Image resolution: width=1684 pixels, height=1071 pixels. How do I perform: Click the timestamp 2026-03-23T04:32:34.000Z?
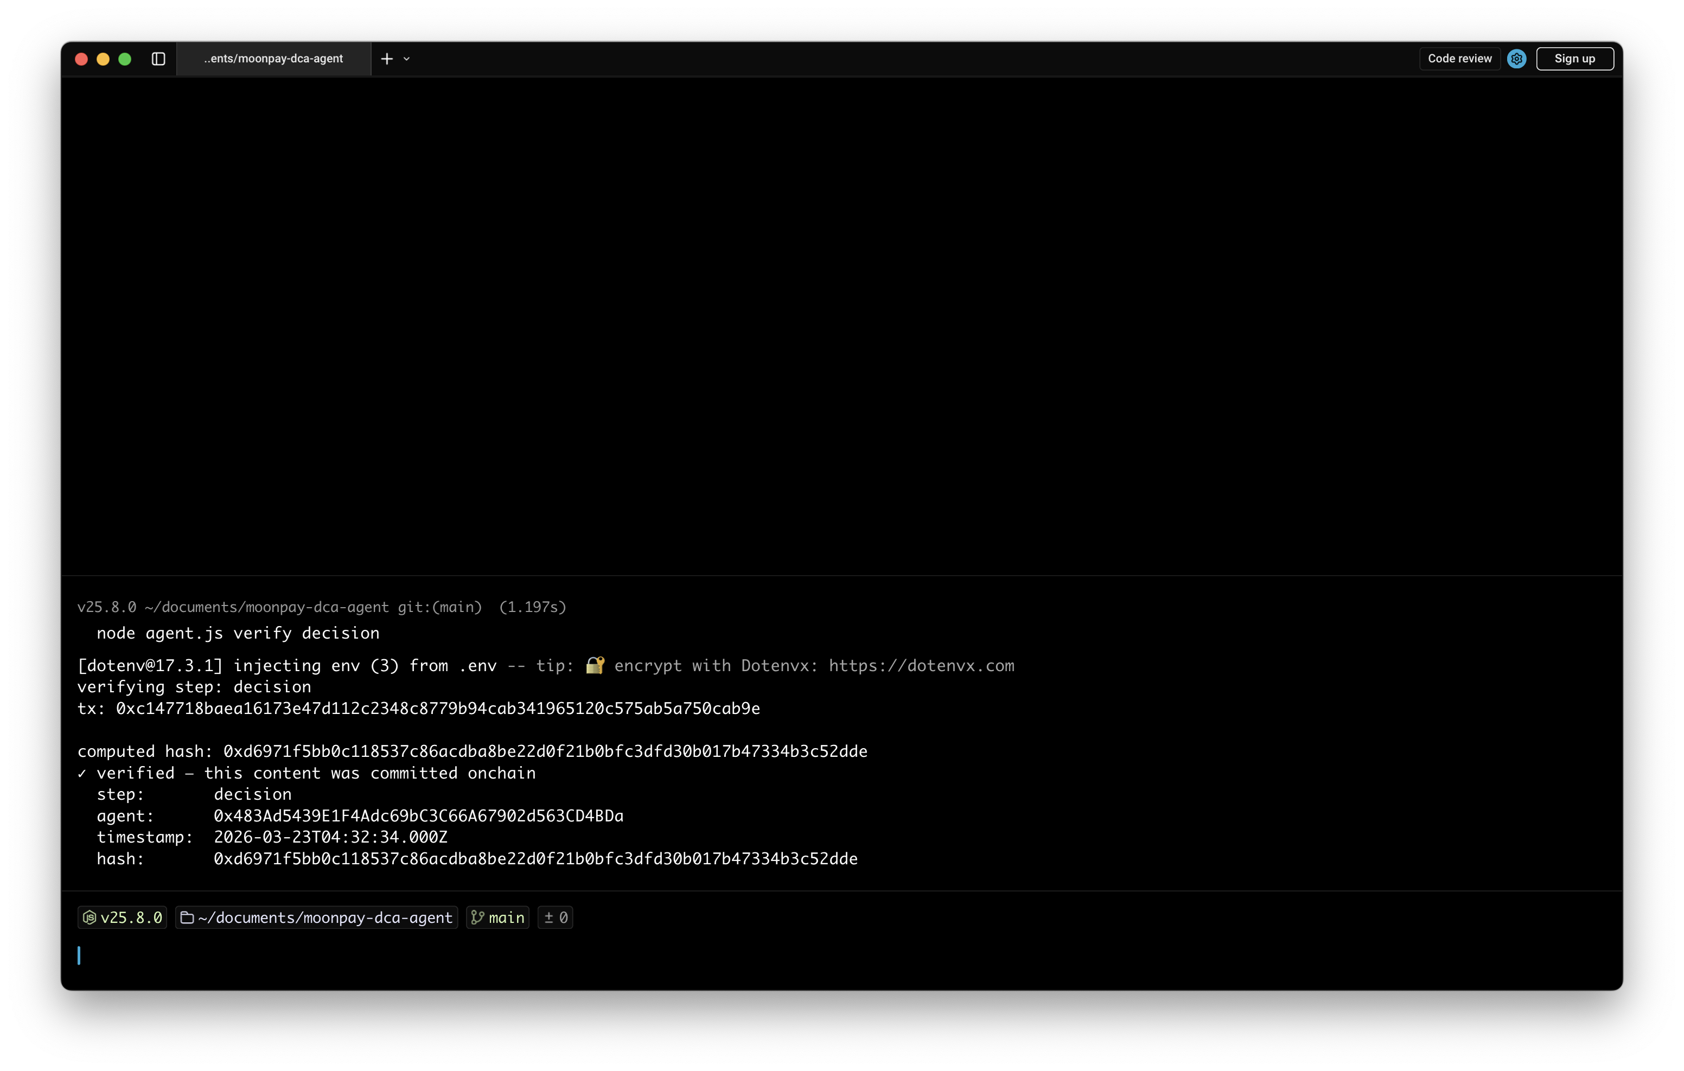331,837
